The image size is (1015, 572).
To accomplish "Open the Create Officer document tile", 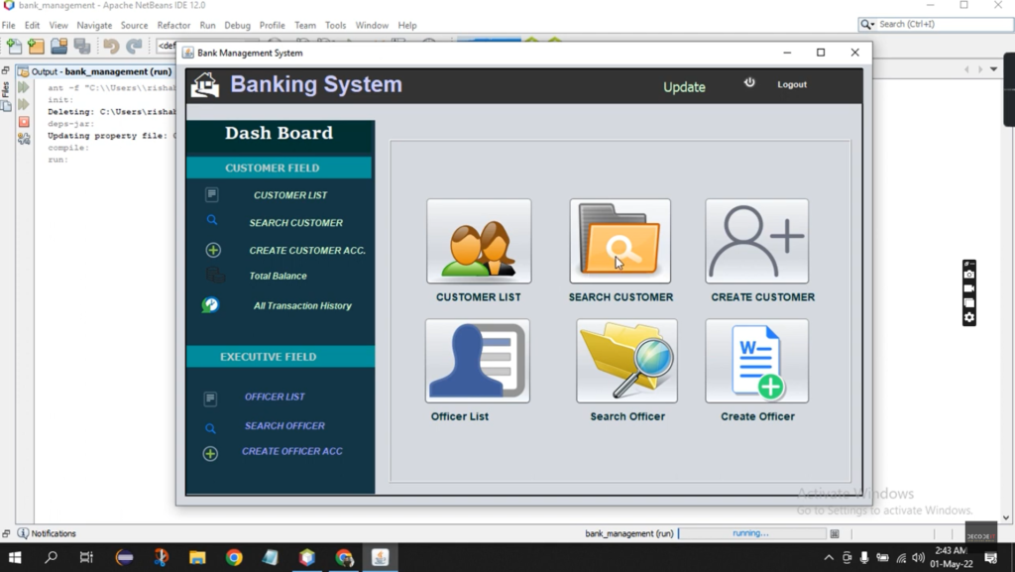I will 756,361.
